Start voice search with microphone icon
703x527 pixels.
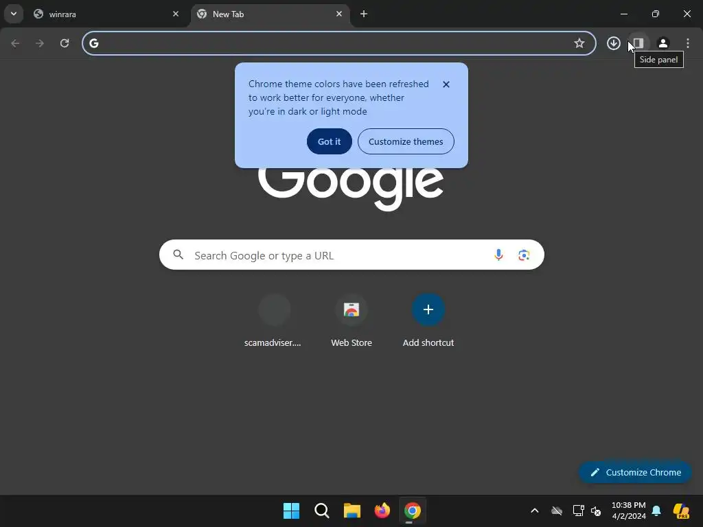point(498,255)
